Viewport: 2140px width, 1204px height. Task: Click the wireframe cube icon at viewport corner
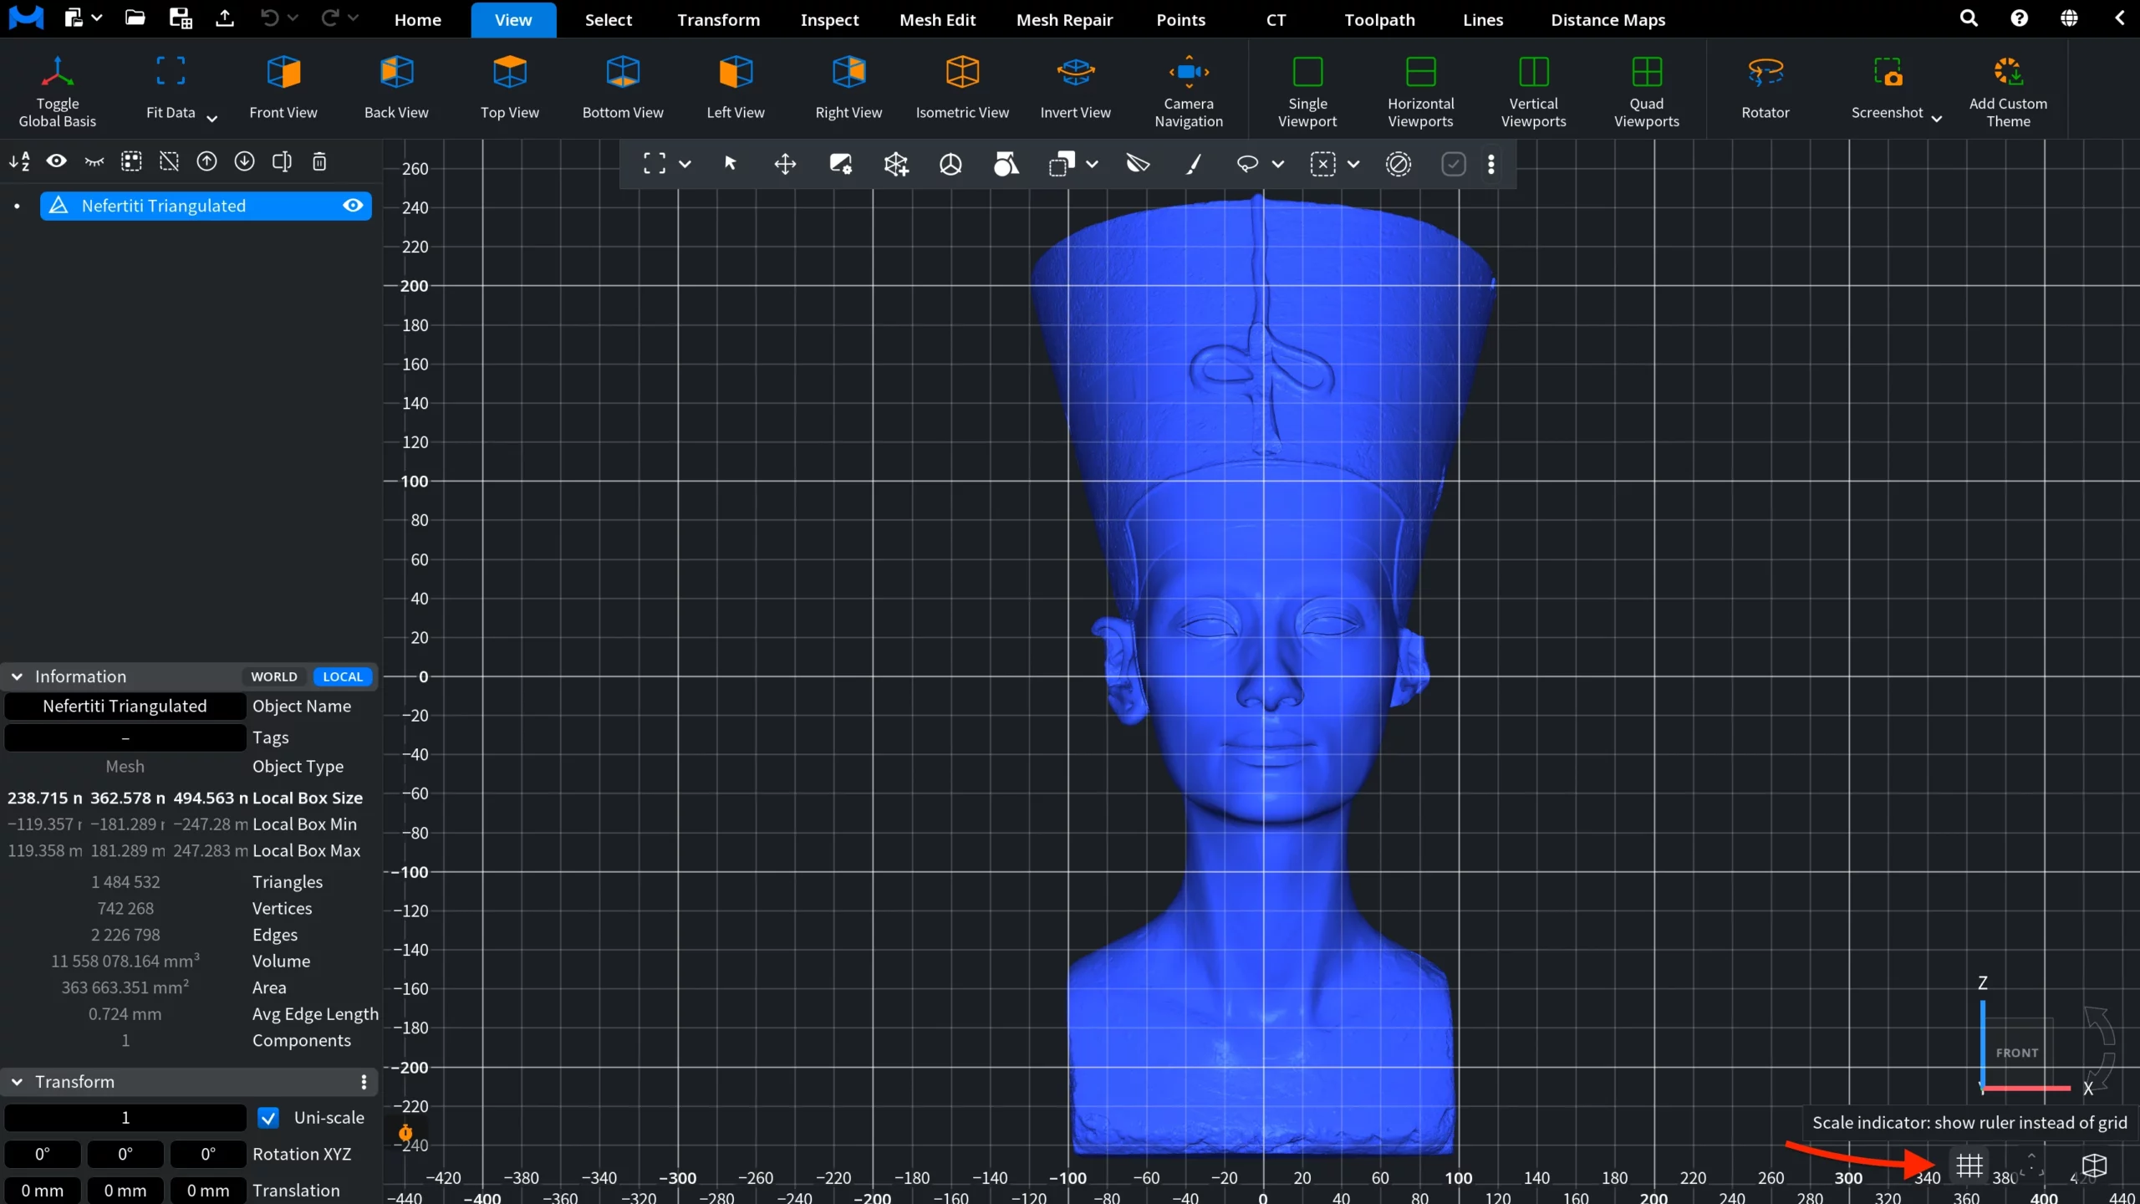click(x=2094, y=1165)
